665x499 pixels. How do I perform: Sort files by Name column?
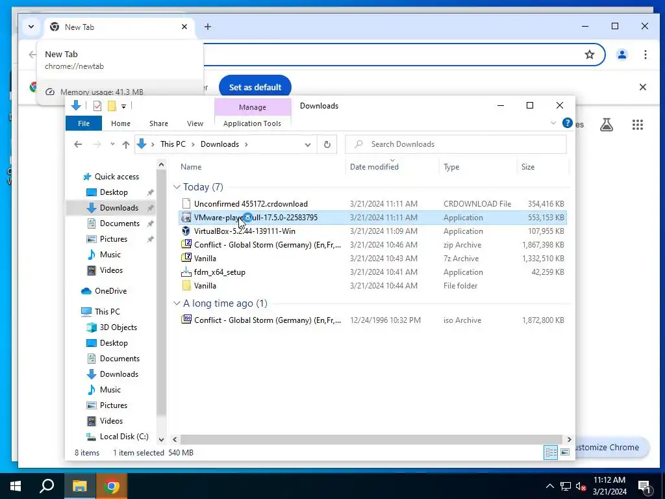click(x=191, y=167)
